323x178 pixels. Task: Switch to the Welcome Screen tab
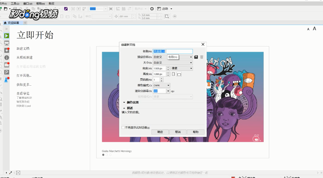[13, 23]
